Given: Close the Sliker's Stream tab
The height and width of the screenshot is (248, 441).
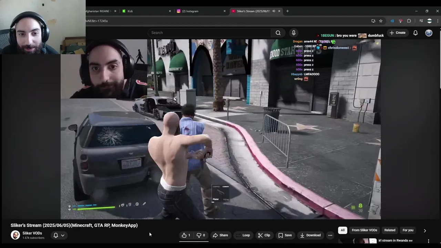Looking at the screenshot, I should [x=279, y=11].
